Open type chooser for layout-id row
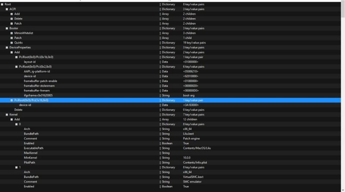The width and height of the screenshot is (345, 192). click(x=160, y=62)
